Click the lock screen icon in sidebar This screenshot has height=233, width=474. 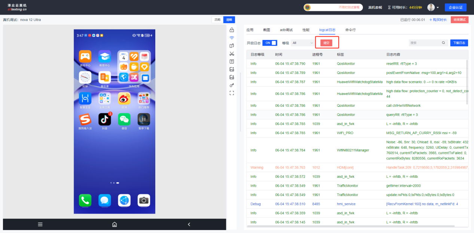tap(232, 30)
